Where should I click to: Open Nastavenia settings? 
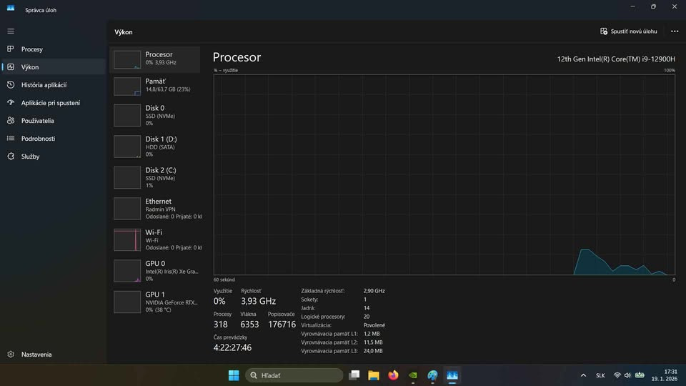pyautogui.click(x=54, y=355)
